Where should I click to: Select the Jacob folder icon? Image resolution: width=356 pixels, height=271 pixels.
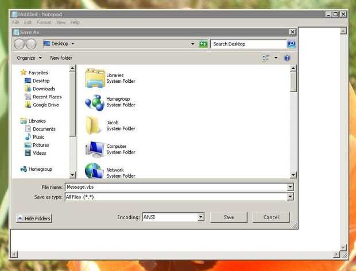coord(94,125)
